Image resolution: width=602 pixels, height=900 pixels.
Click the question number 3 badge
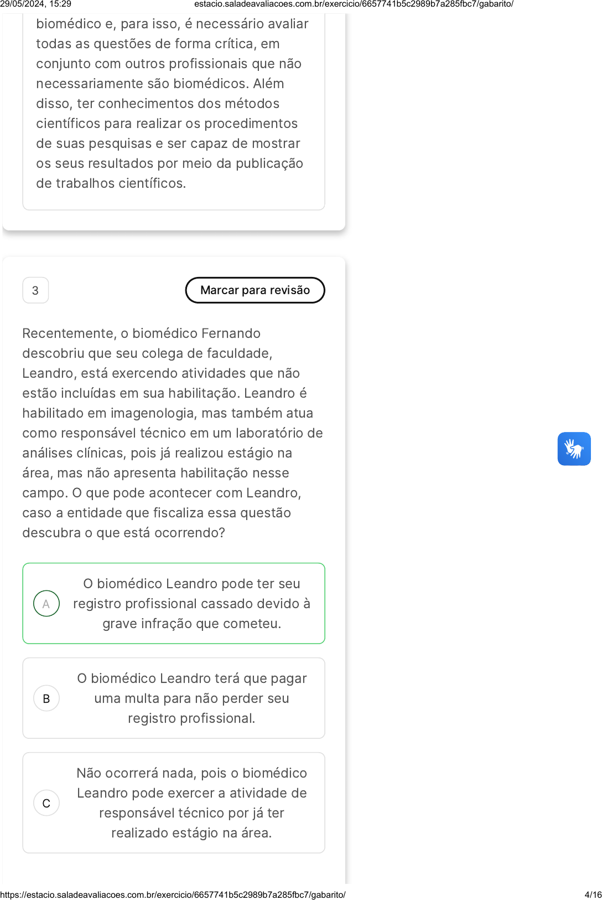pos(35,290)
